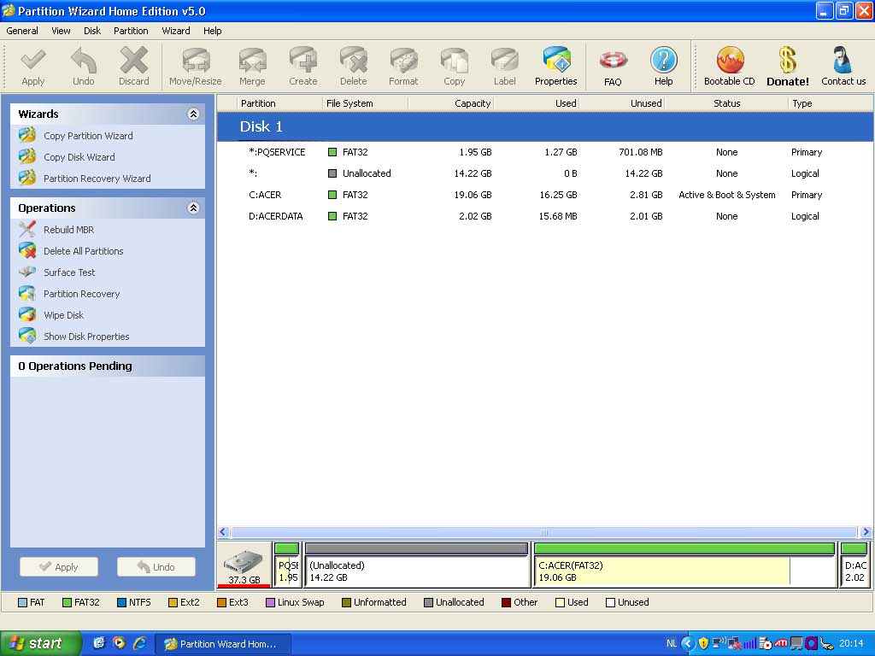The width and height of the screenshot is (875, 656).
Task: Click the Contact us icon
Action: 843,61
